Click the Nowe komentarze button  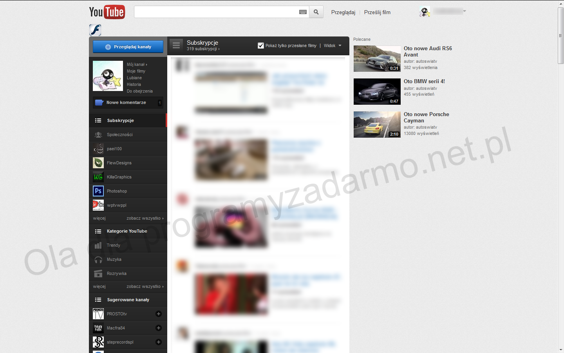(x=128, y=102)
